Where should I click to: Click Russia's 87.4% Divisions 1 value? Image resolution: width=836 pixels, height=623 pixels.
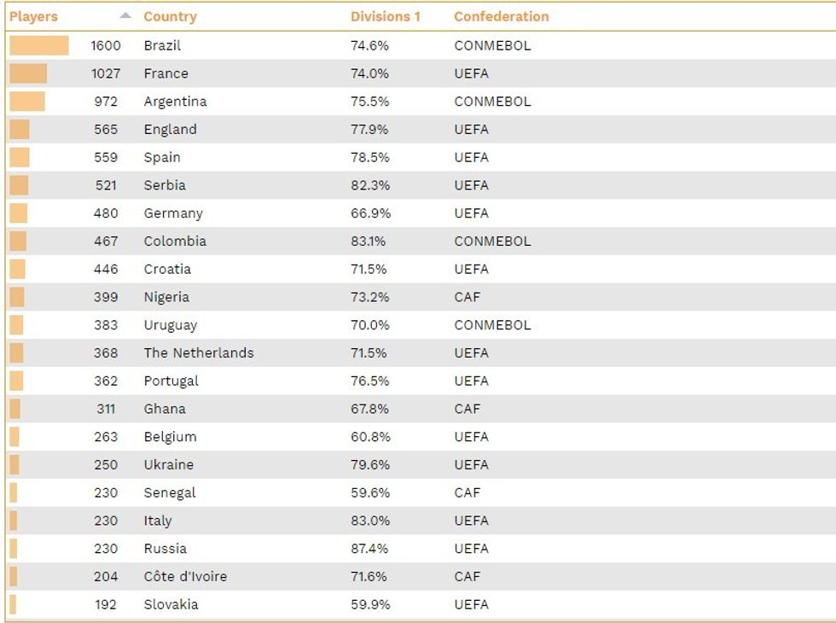coord(369,549)
